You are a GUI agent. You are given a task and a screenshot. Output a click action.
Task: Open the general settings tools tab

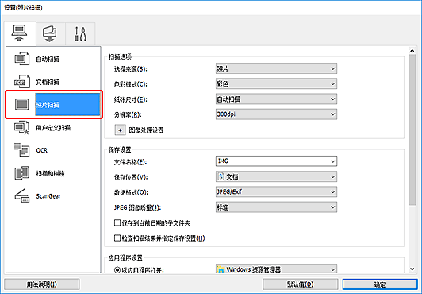(x=80, y=34)
